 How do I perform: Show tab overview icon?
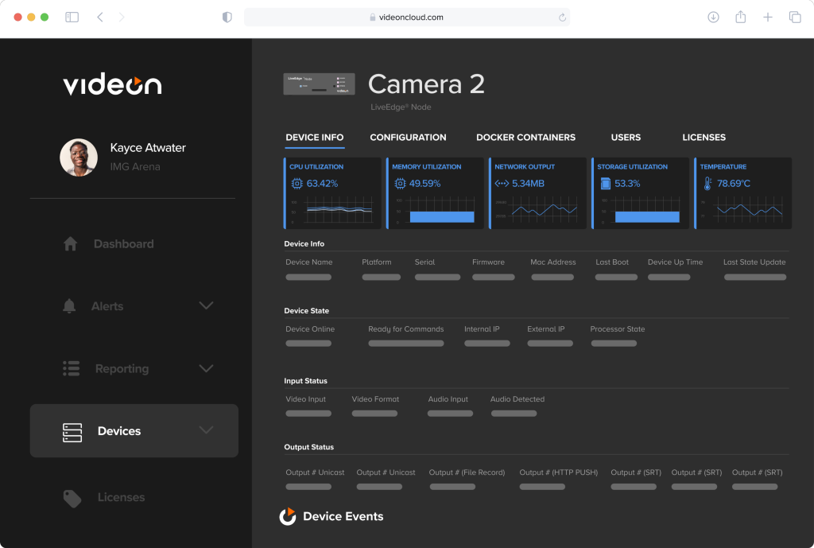pos(795,17)
